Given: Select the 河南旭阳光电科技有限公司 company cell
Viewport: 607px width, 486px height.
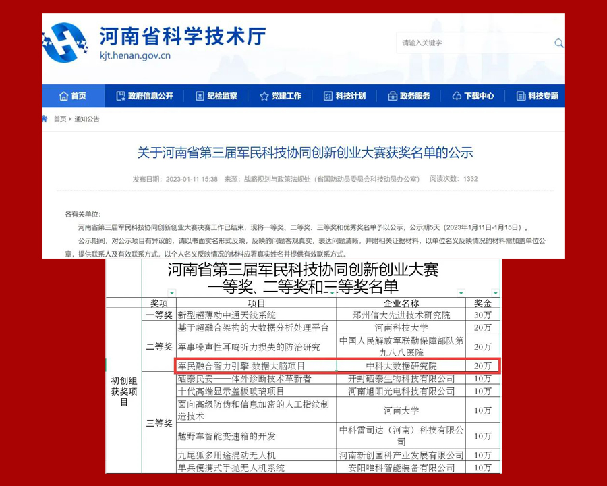Looking at the screenshot, I should click(401, 391).
